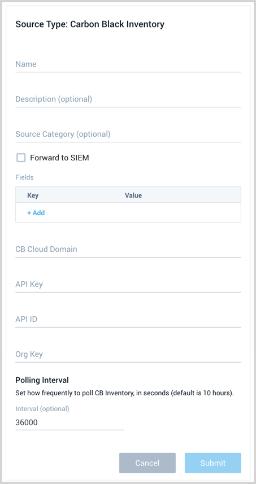Viewport: 256px width, 484px height.
Task: Click the Org Key input field
Action: tap(128, 354)
